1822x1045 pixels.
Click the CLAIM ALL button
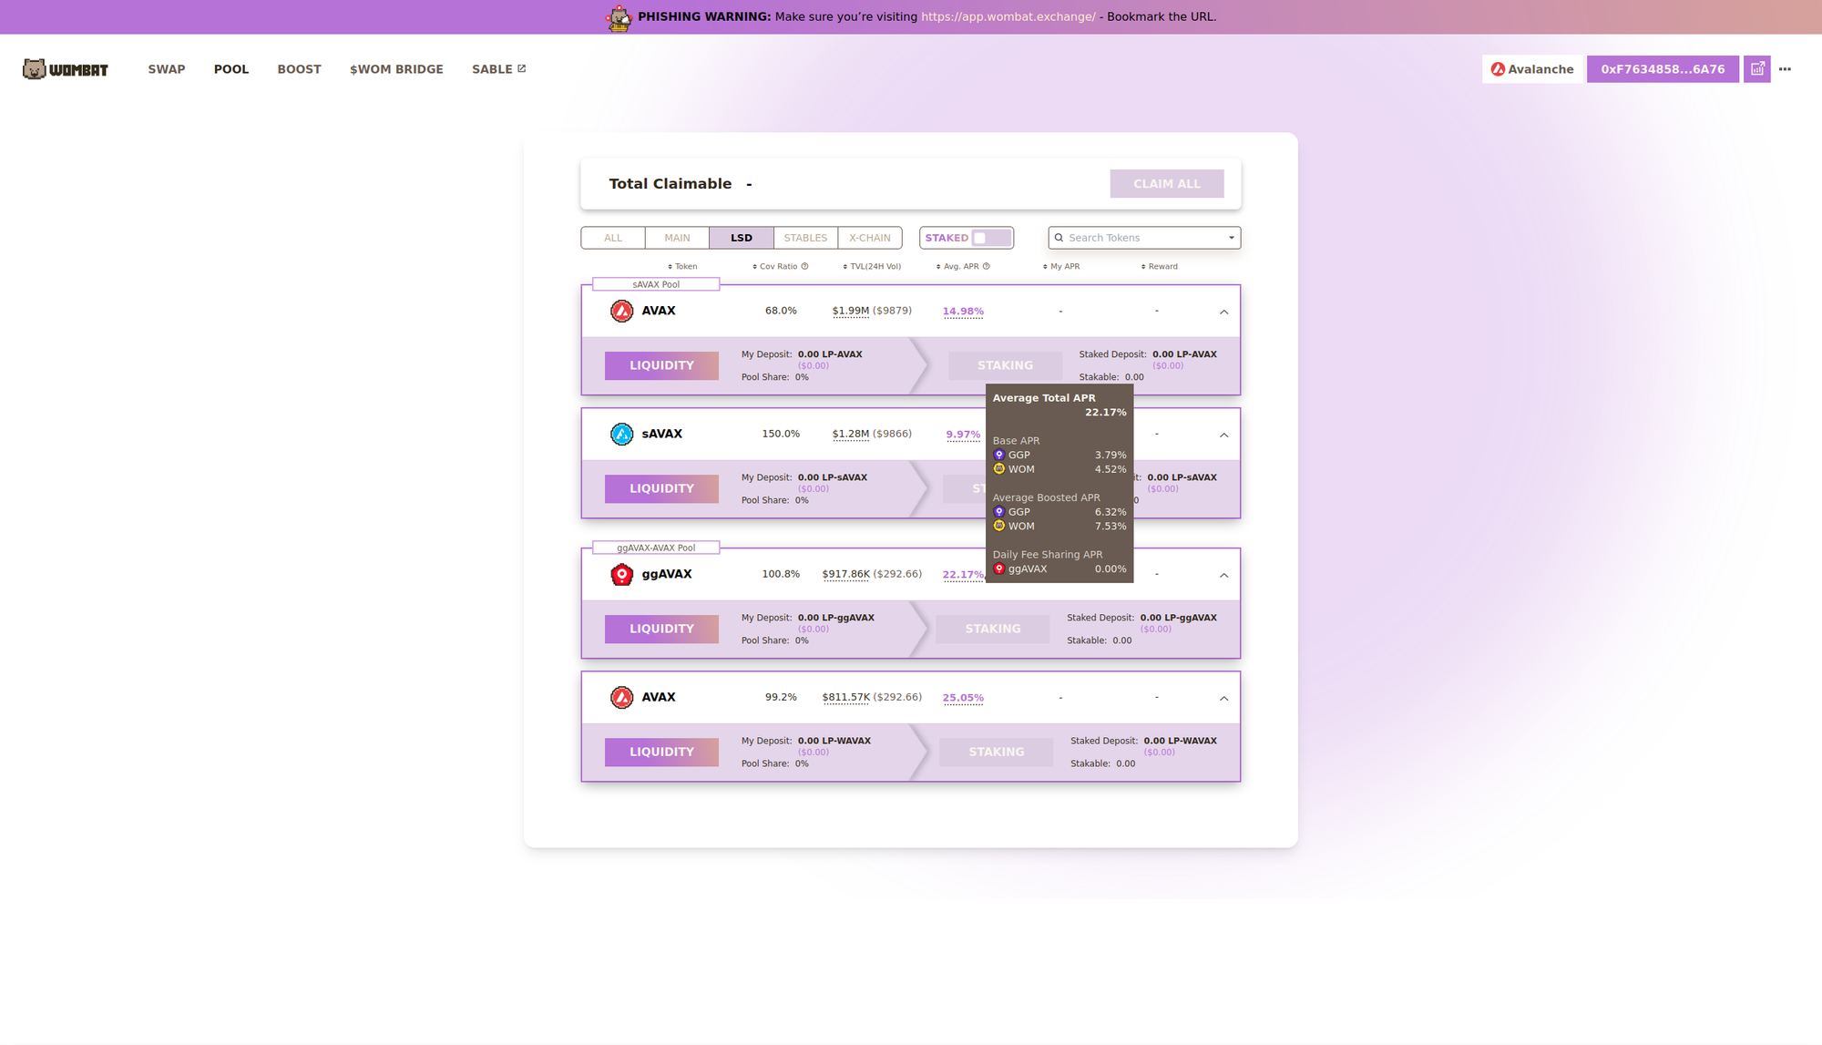pos(1166,183)
